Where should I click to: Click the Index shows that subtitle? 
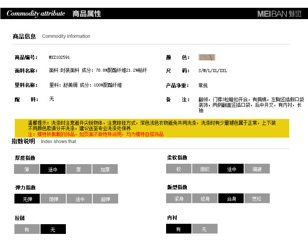coord(58,142)
